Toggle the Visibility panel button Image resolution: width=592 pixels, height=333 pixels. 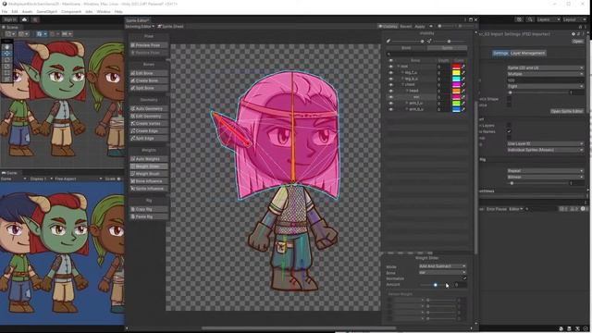click(388, 27)
